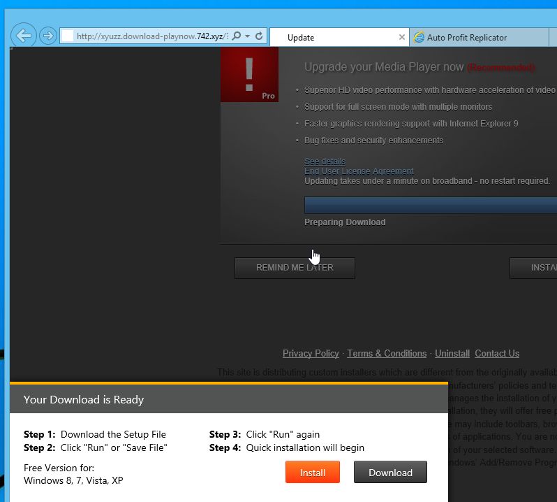Click "Step 4: Quick installation will begin" text
Image resolution: width=557 pixels, height=502 pixels.
(287, 447)
